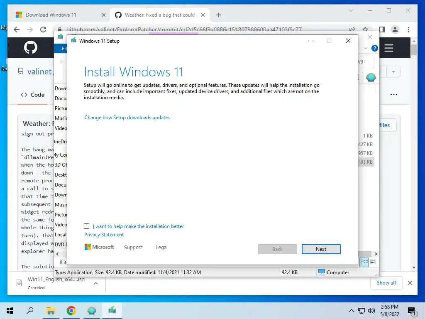Reload the current Chrome page
The height and width of the screenshot is (319, 425).
click(43, 29)
